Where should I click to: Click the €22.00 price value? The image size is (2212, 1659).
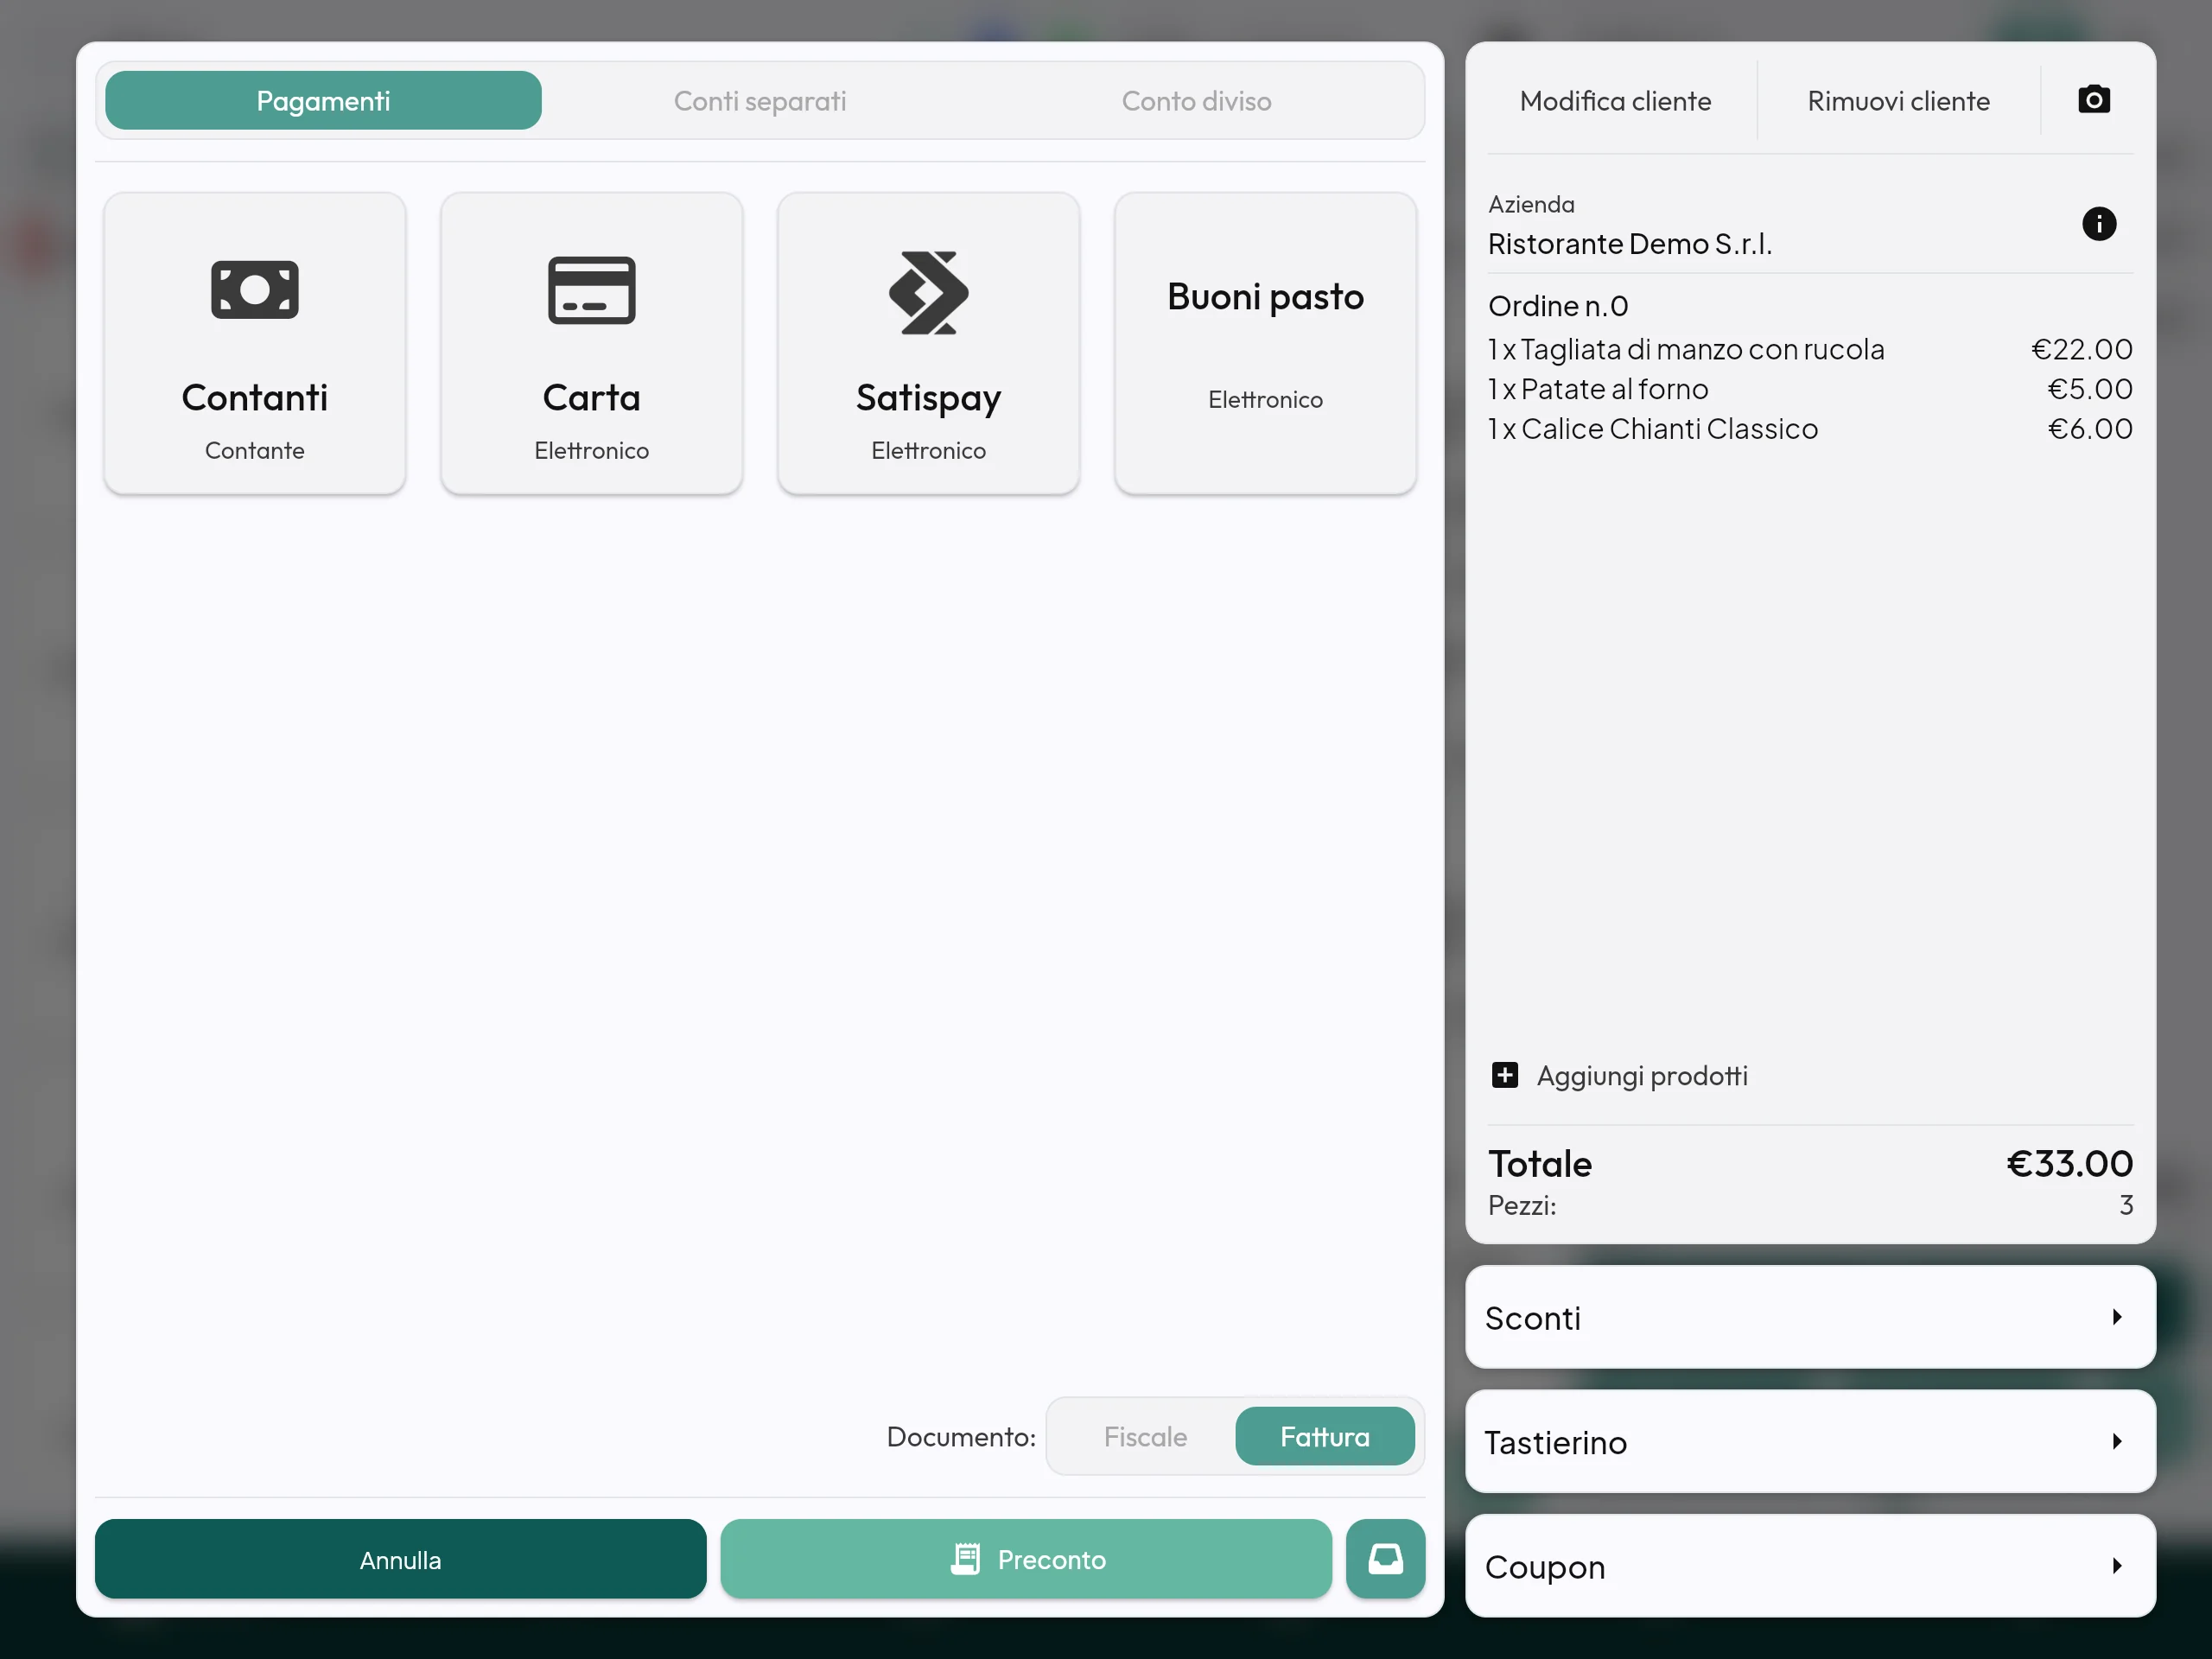coord(2081,349)
